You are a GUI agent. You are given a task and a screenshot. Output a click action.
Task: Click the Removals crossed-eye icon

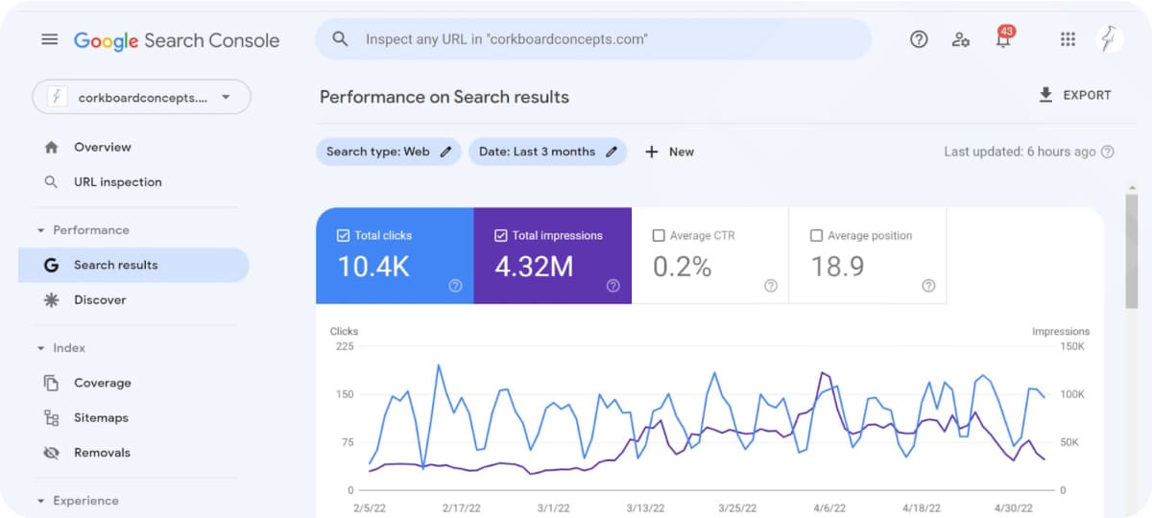click(52, 453)
